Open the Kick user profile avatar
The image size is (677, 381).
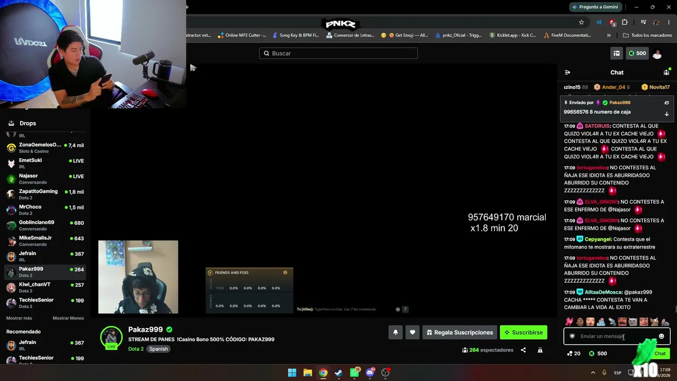point(657,53)
